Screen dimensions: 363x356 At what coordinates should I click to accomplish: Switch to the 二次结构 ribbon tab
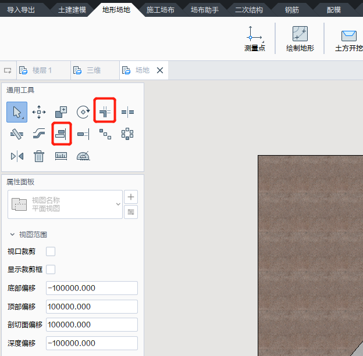(x=249, y=10)
